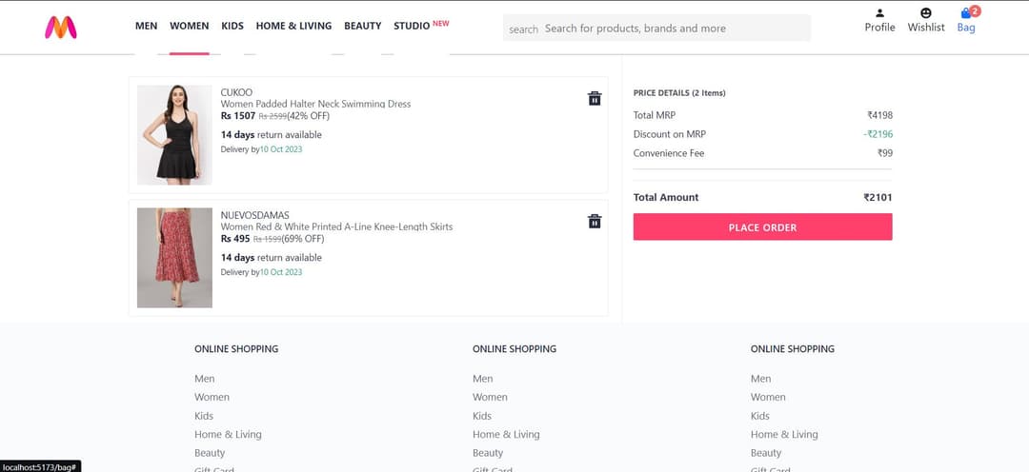1029x472 pixels.
Task: Click Kids link in last footer column
Action: (760, 416)
